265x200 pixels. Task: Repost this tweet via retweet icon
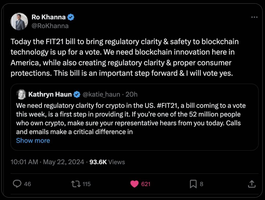coord(75,184)
